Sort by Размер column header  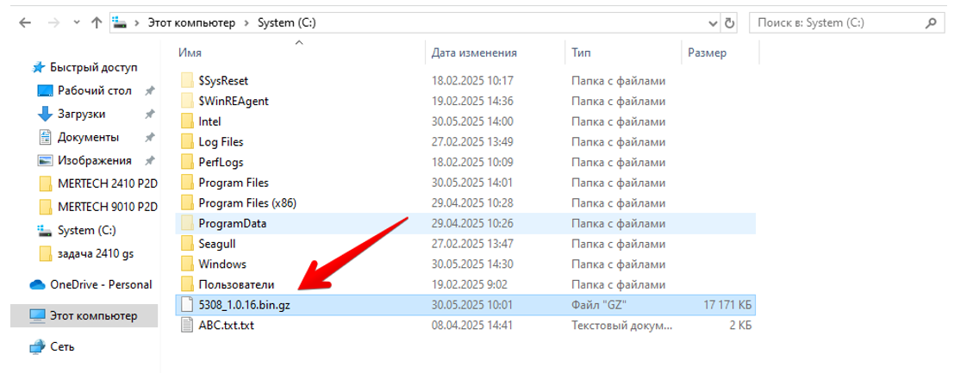coord(707,53)
